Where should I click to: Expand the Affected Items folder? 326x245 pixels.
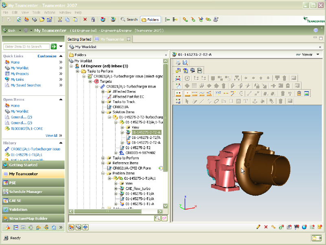(x=103, y=92)
